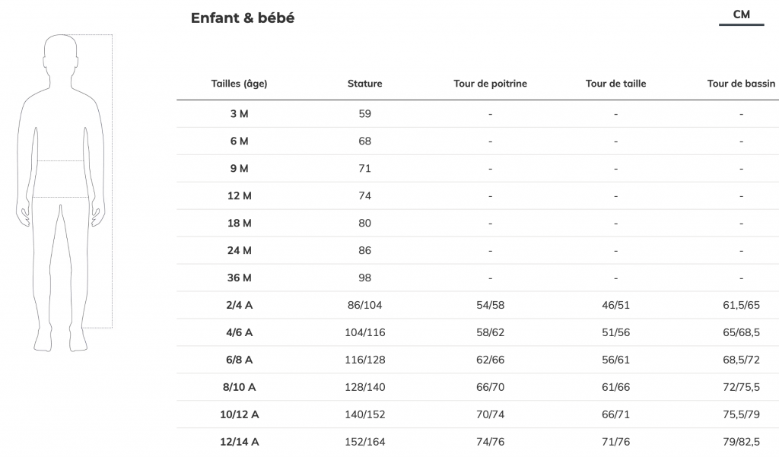779x457 pixels.
Task: Select the 2/4 A size row label
Action: coord(239,306)
